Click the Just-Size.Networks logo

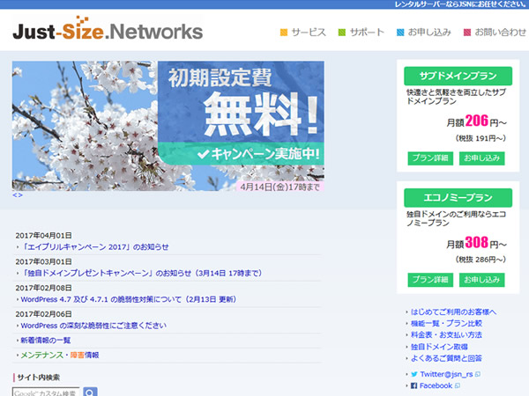coord(108,29)
